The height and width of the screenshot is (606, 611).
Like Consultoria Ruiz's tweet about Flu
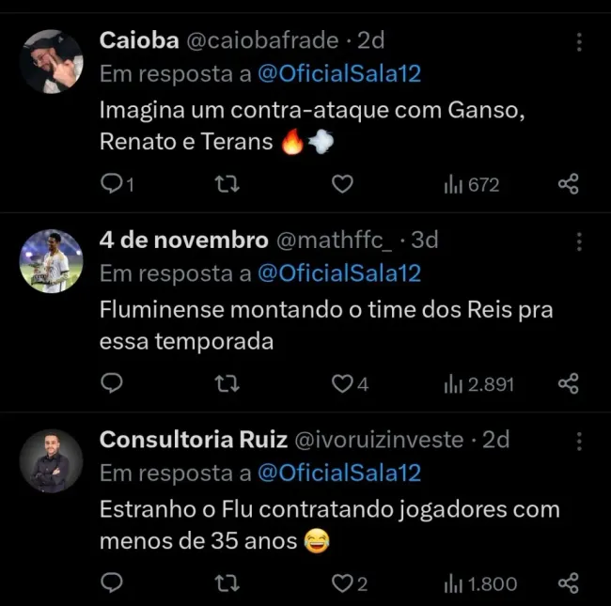pyautogui.click(x=343, y=583)
